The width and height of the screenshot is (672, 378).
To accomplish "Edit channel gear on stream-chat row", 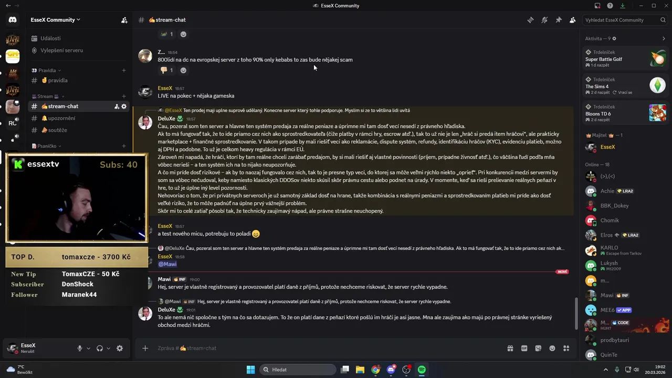I will 124,107.
